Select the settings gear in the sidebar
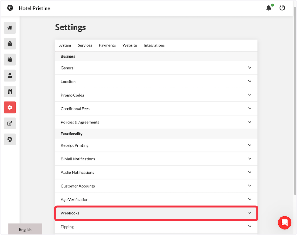Viewport: 297px width, 235px height. pyautogui.click(x=10, y=108)
